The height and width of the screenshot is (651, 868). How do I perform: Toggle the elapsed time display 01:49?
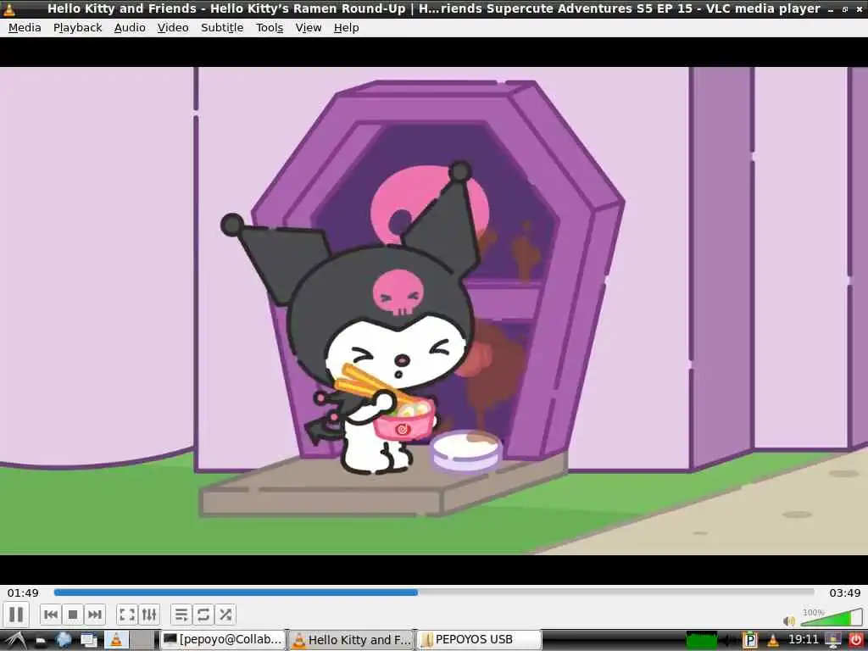coord(23,593)
